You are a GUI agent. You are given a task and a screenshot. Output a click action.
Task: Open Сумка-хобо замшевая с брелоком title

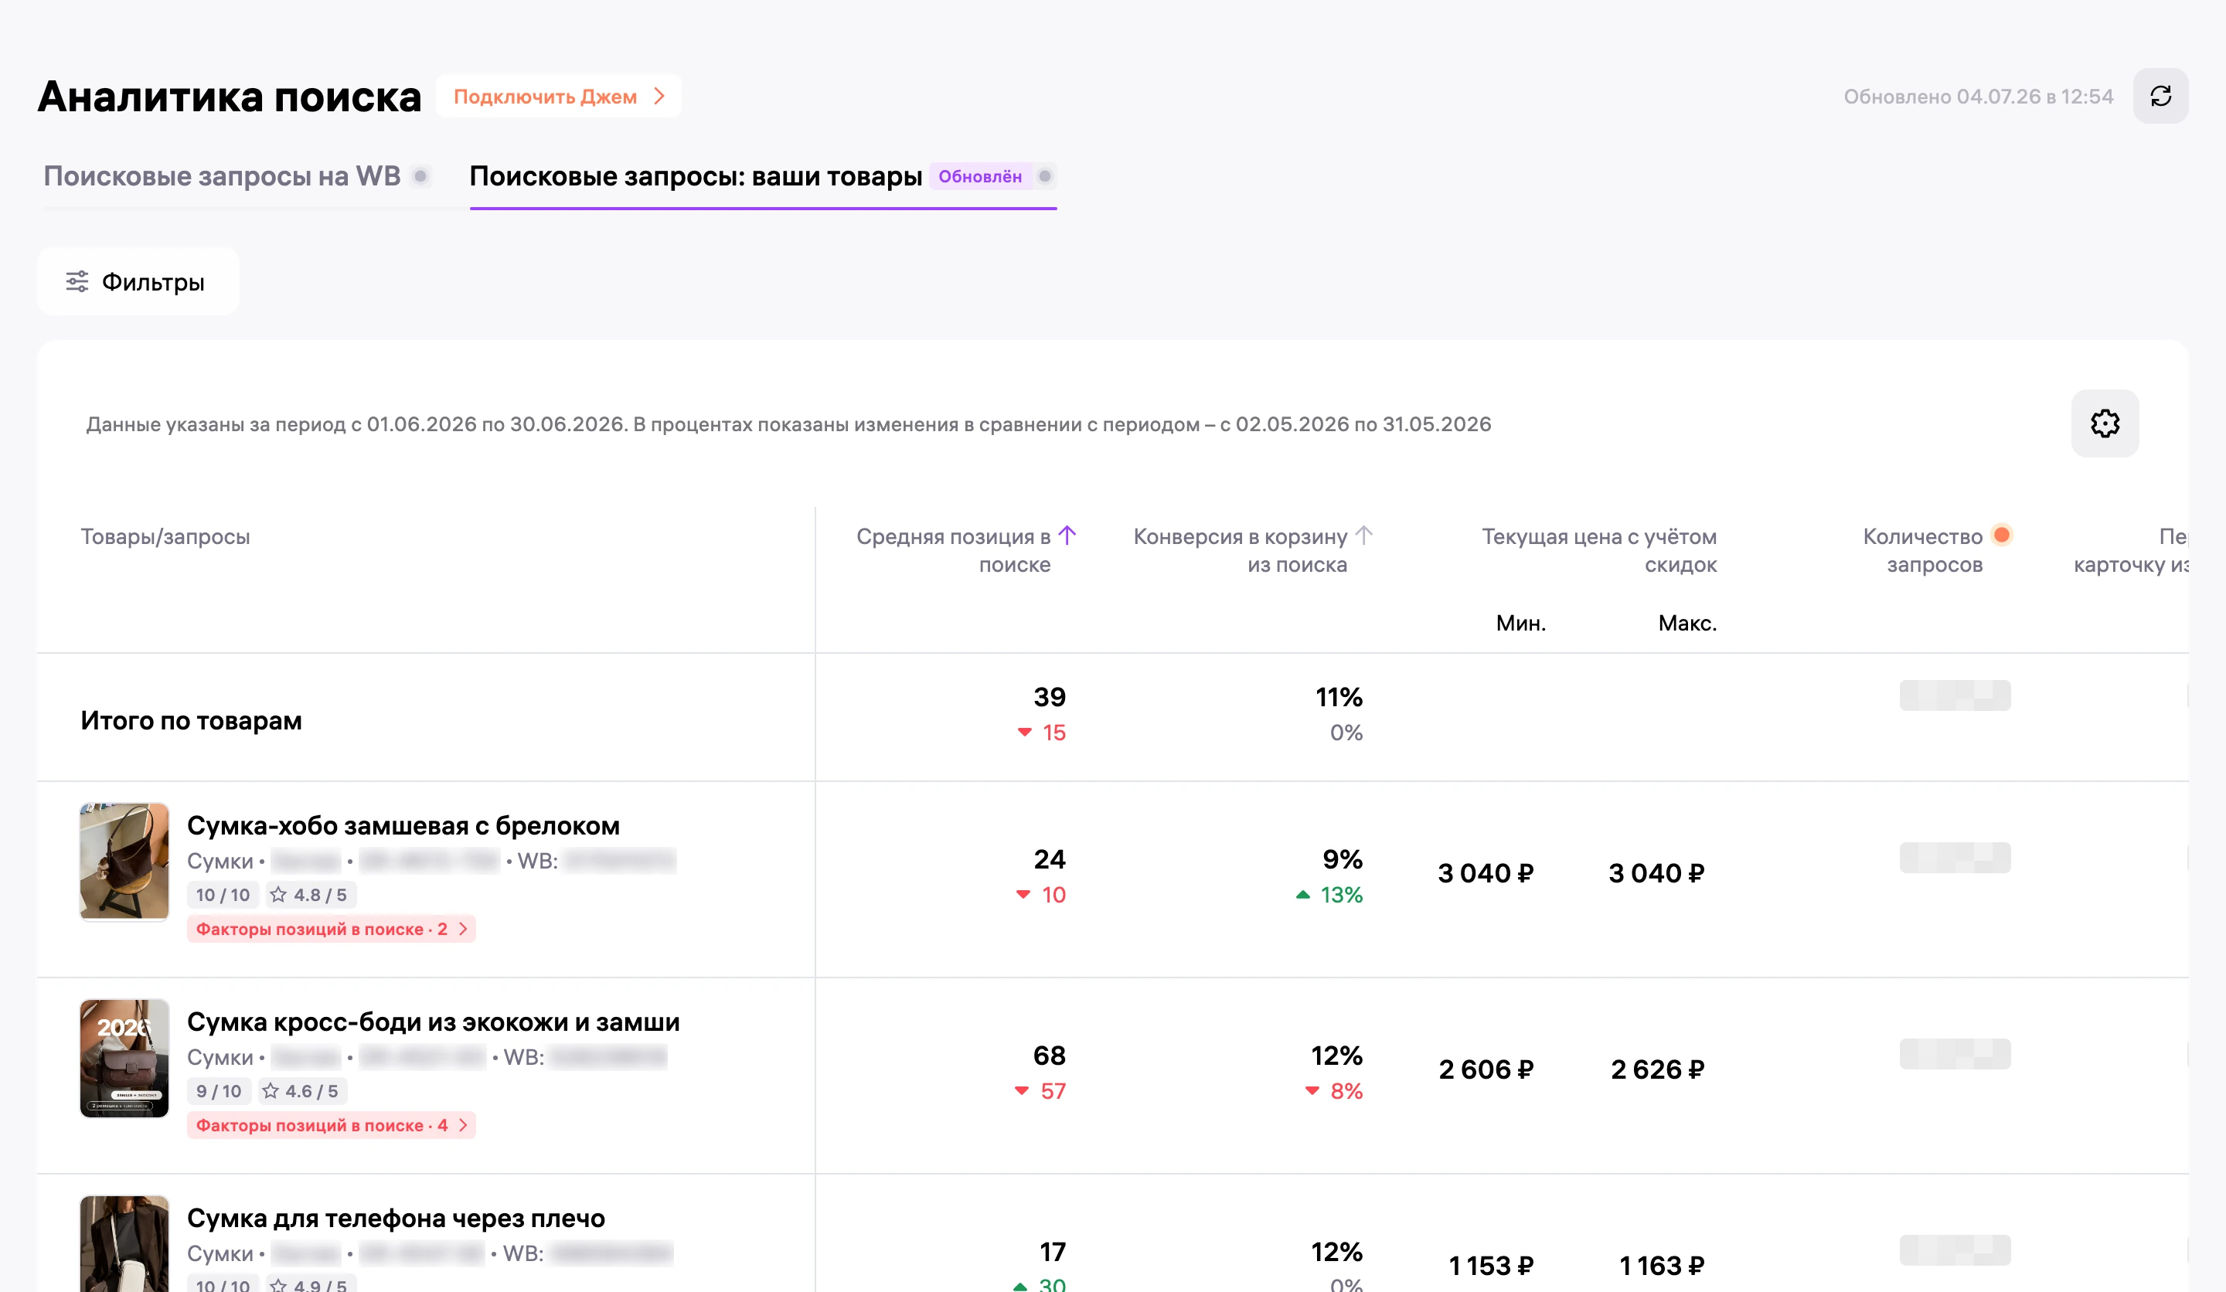[x=403, y=826]
